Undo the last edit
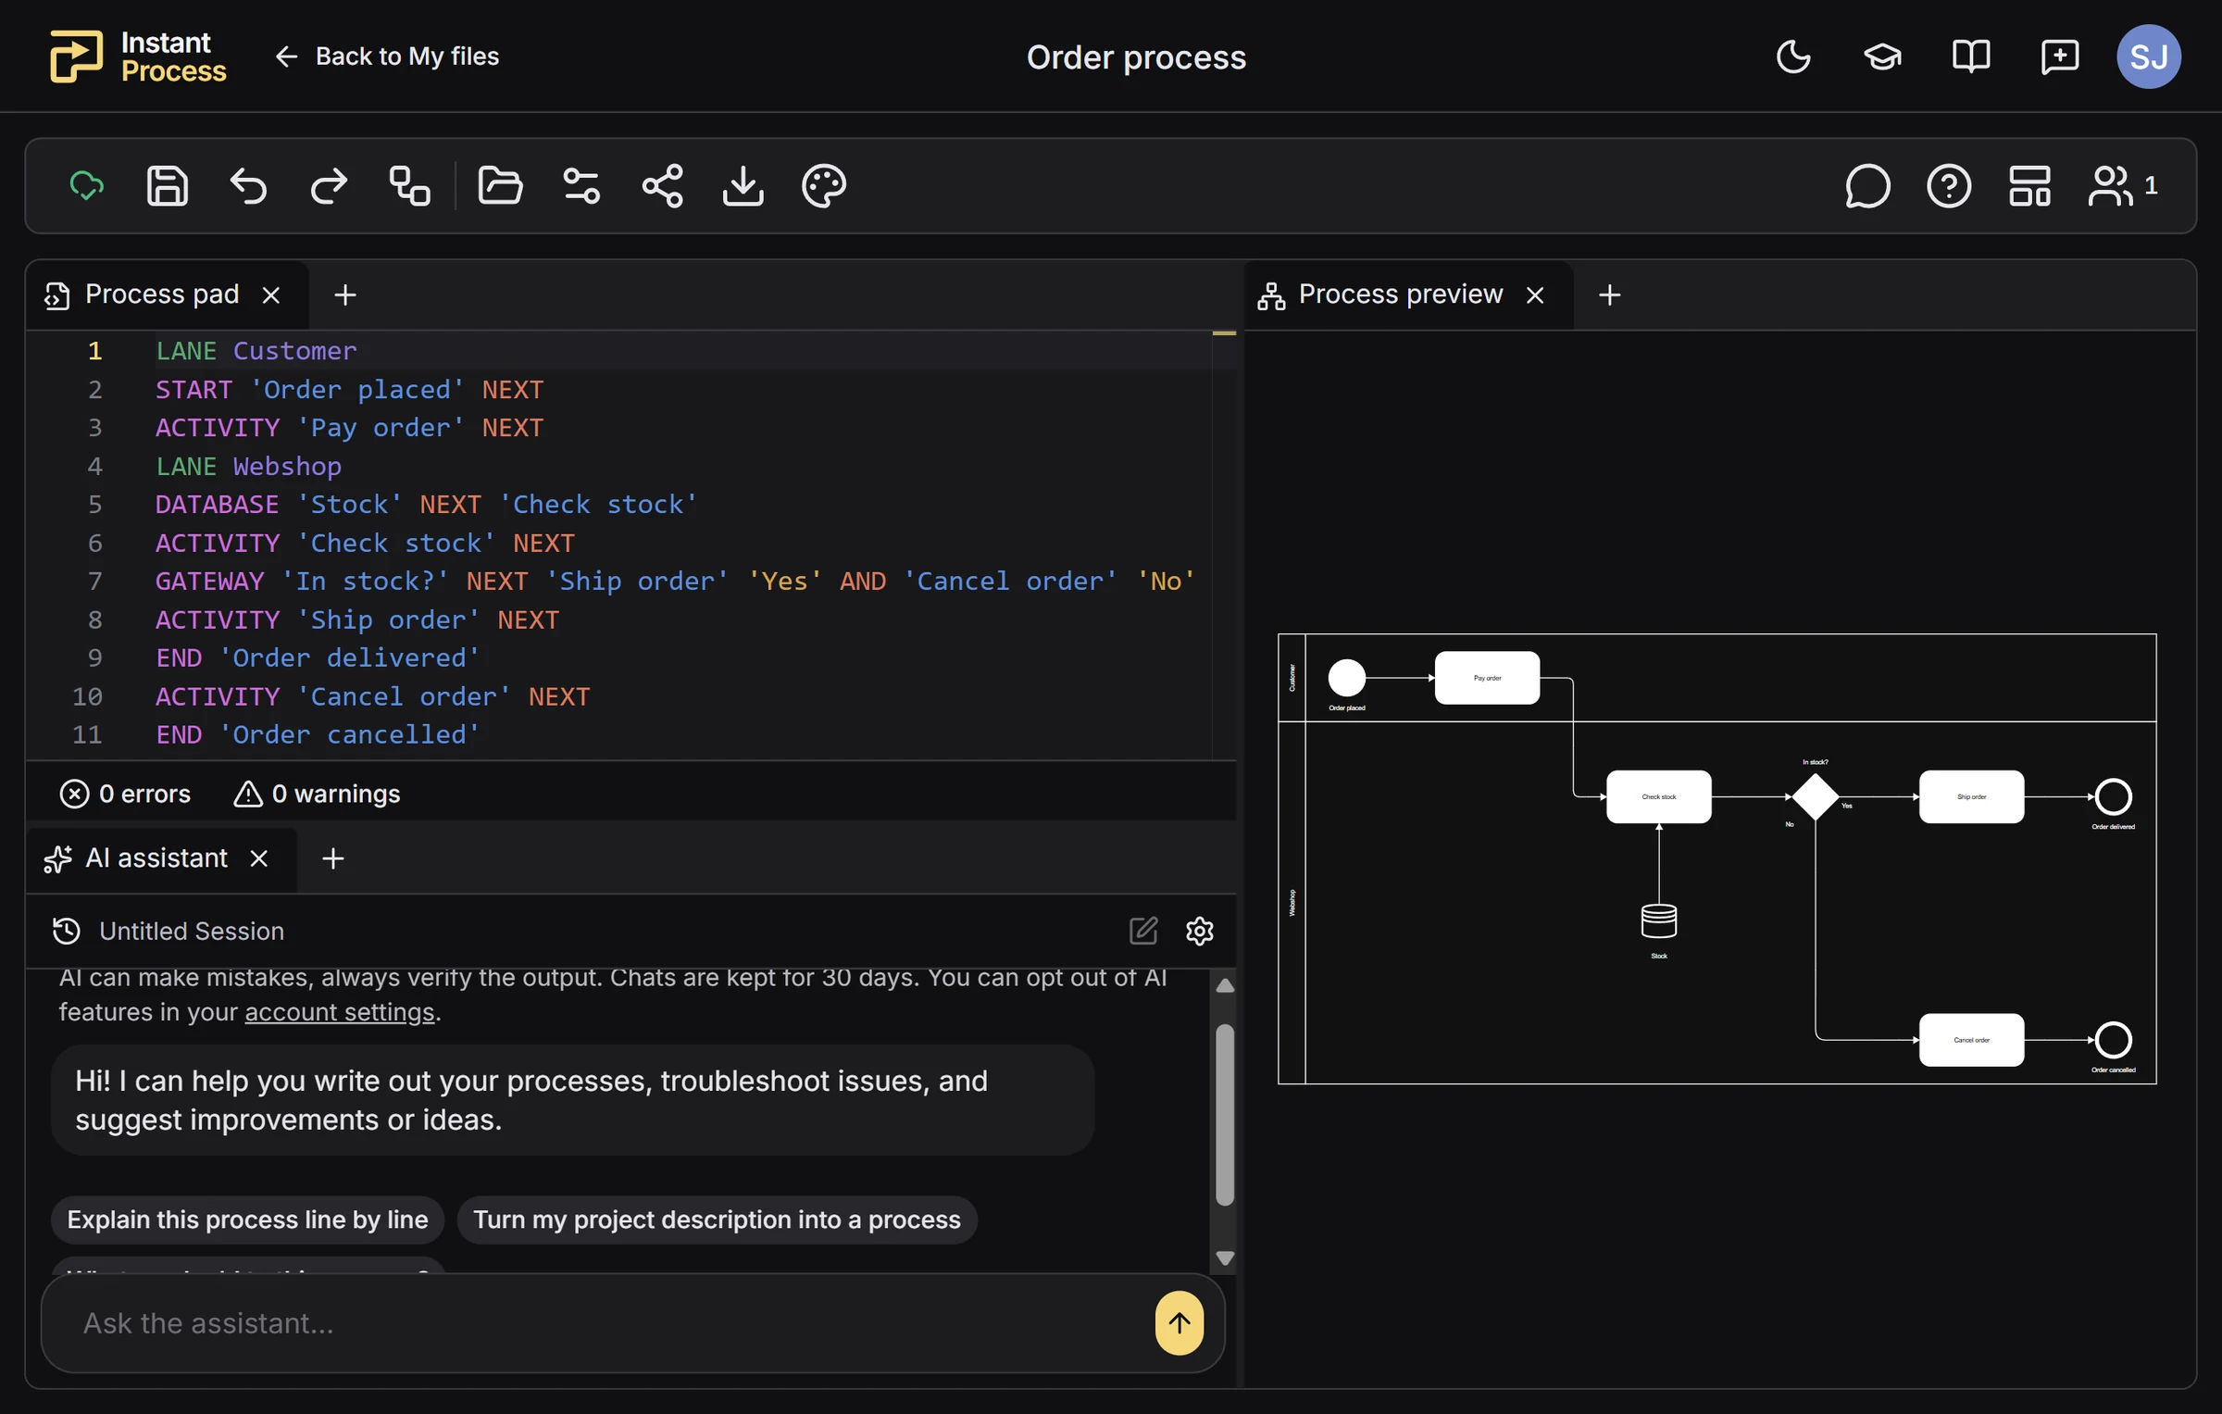Screen dimensions: 2222x1414 point(248,186)
